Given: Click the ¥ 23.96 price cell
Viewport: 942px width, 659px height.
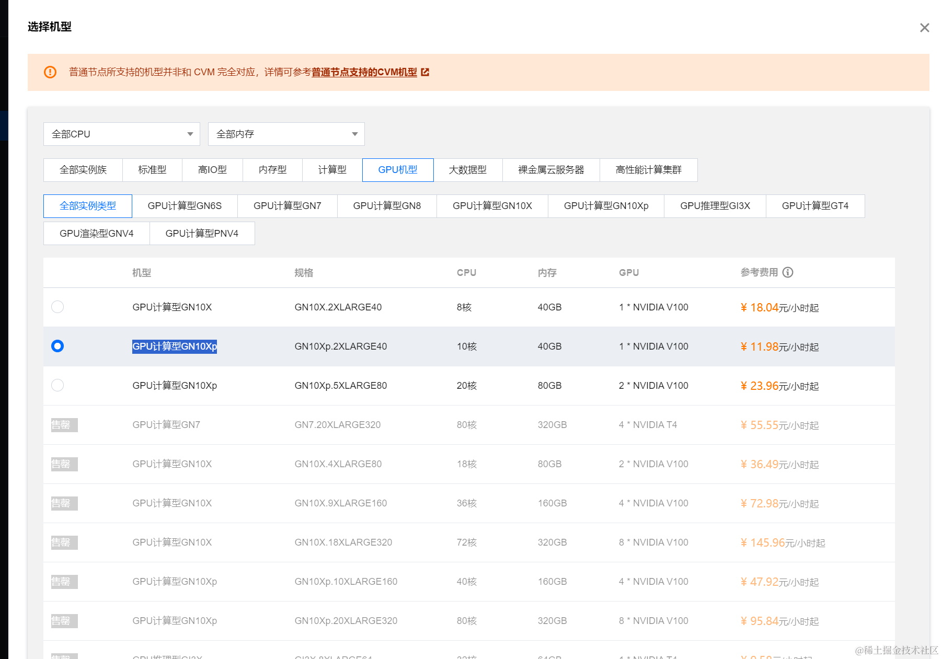Looking at the screenshot, I should tap(779, 386).
